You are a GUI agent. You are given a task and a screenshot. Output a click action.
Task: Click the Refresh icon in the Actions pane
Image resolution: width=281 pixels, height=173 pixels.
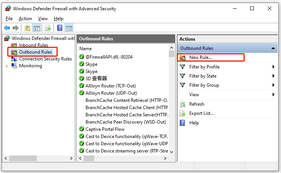tap(182, 104)
